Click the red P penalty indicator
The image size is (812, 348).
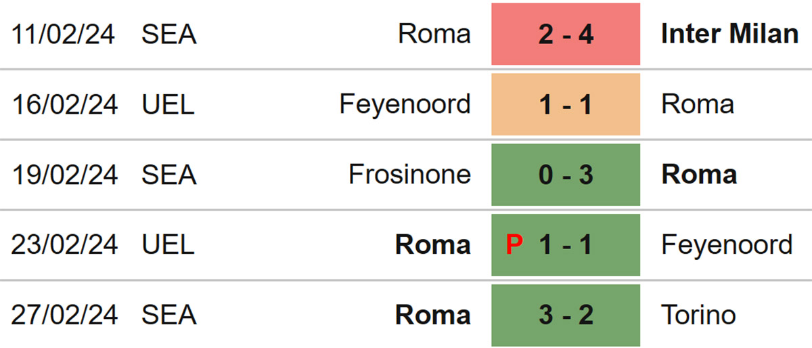pos(515,244)
